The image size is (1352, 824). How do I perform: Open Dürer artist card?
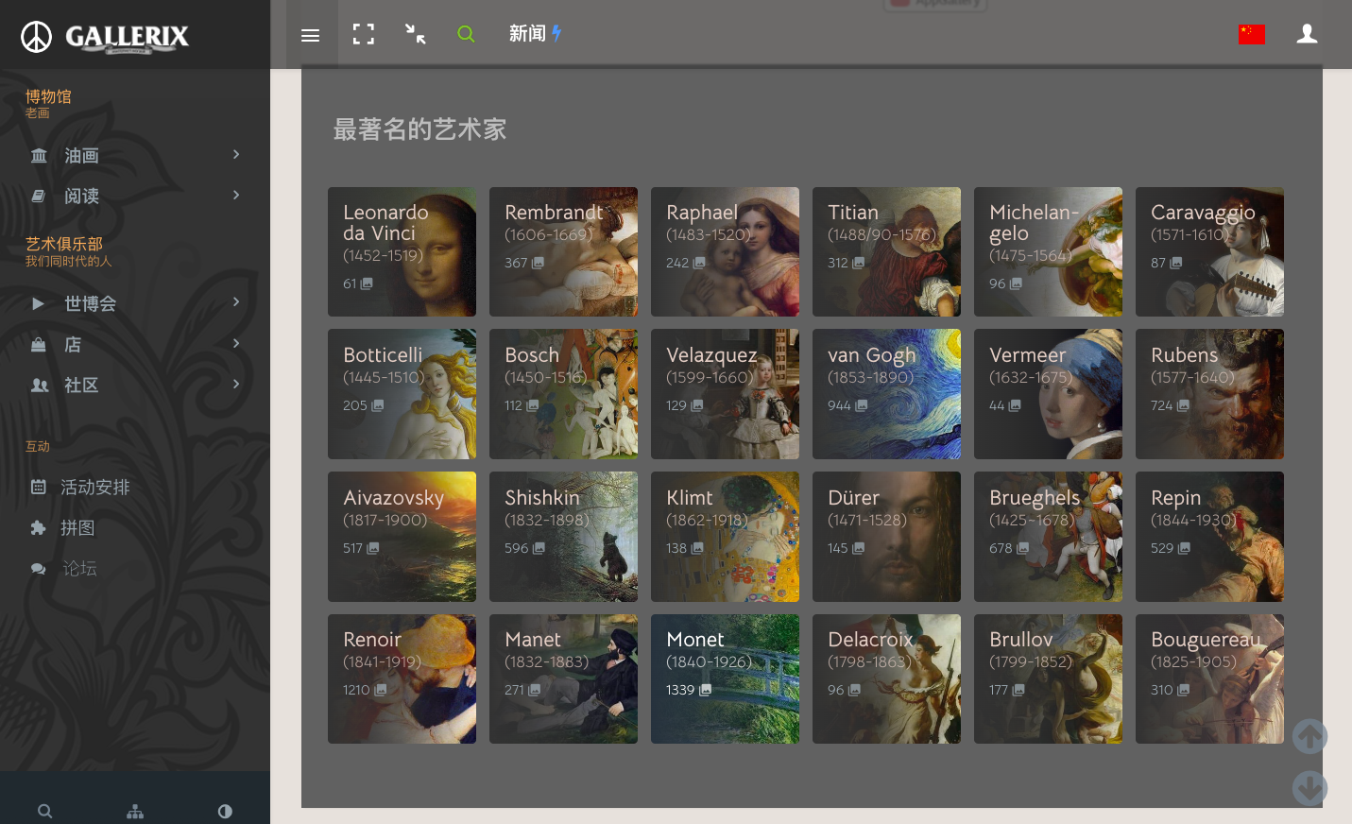coord(886,537)
